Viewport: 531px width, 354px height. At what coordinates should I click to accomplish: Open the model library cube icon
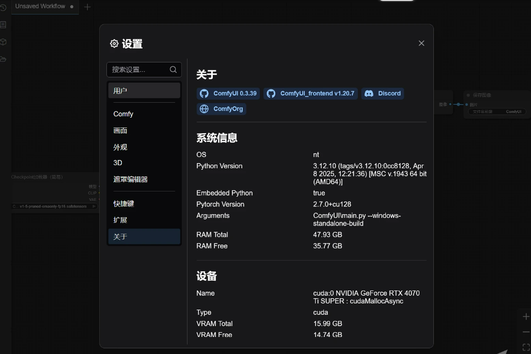[x=3, y=42]
